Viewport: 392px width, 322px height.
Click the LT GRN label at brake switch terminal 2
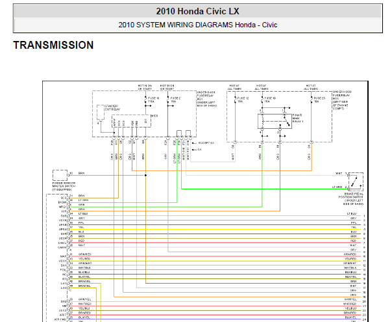[x=337, y=187]
